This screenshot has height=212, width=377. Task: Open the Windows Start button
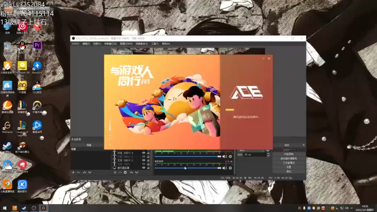(x=5, y=208)
